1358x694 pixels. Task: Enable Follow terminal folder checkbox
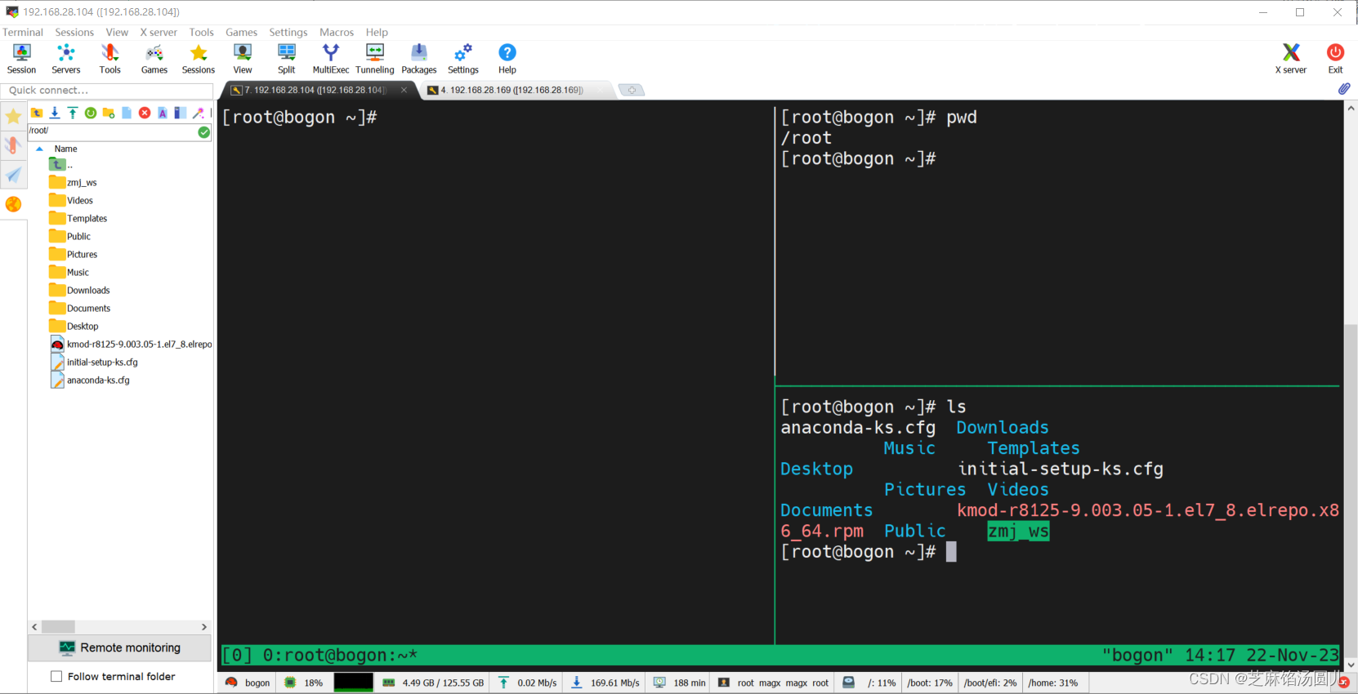pyautogui.click(x=56, y=676)
